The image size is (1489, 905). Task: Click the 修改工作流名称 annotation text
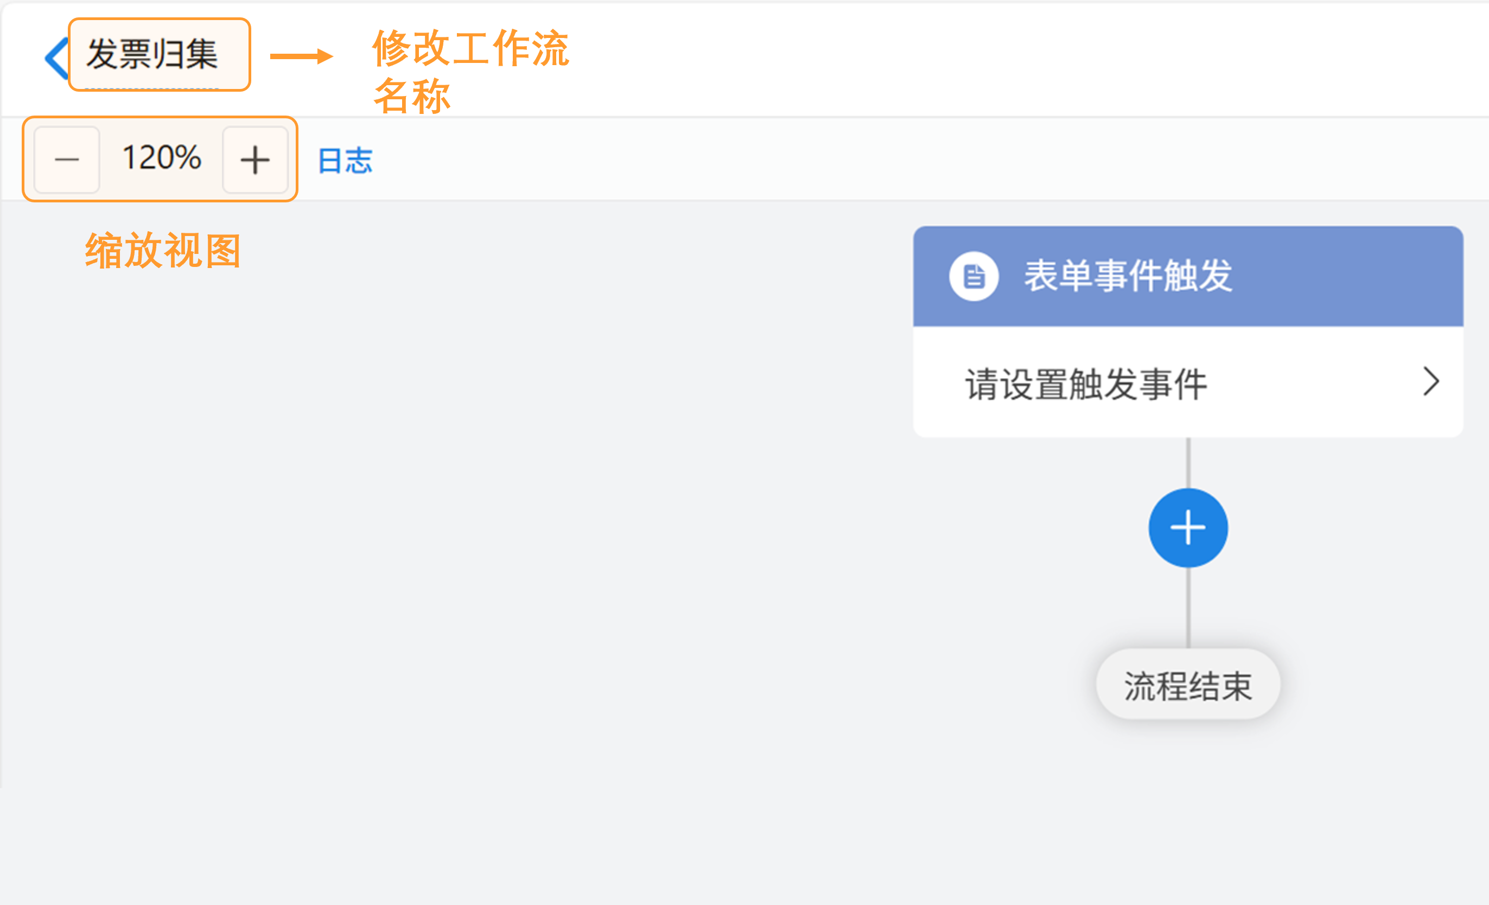[x=470, y=71]
